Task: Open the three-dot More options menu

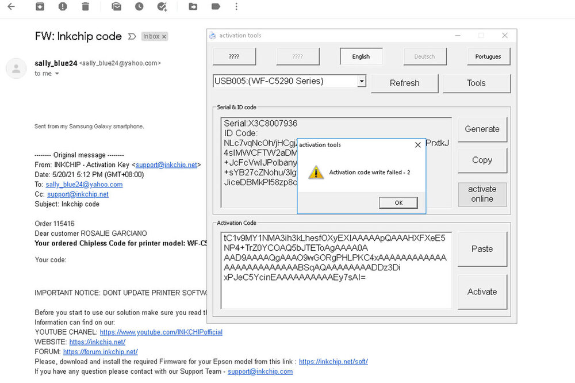Action: coord(236,7)
